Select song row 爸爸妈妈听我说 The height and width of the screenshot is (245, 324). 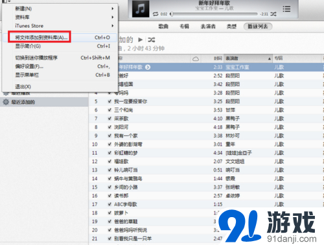click(x=206, y=230)
